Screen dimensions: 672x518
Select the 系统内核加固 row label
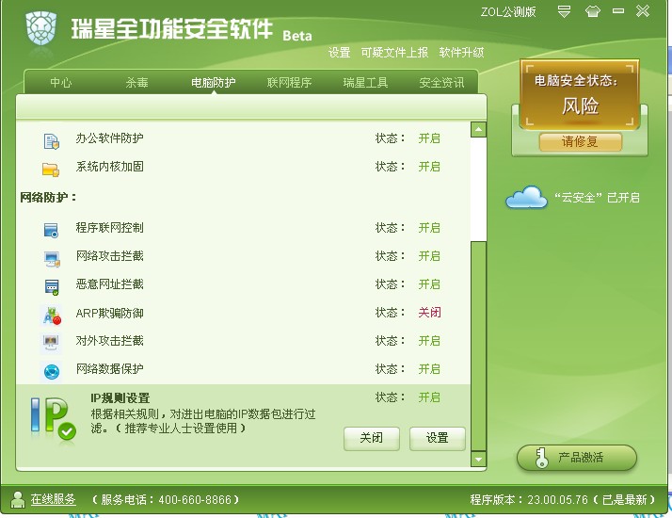(x=110, y=167)
